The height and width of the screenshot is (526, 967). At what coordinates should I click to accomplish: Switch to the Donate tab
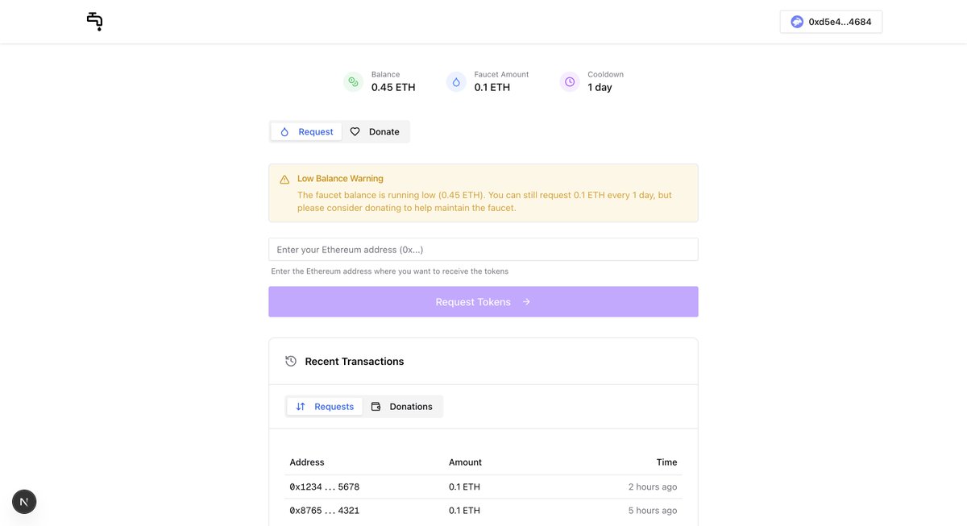click(x=375, y=131)
